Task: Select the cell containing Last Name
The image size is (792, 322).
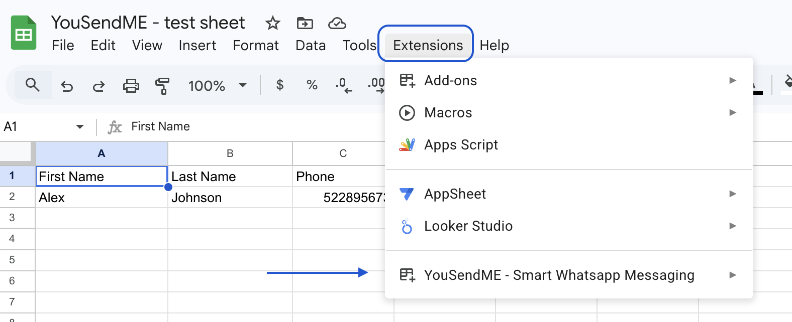Action: 230,177
